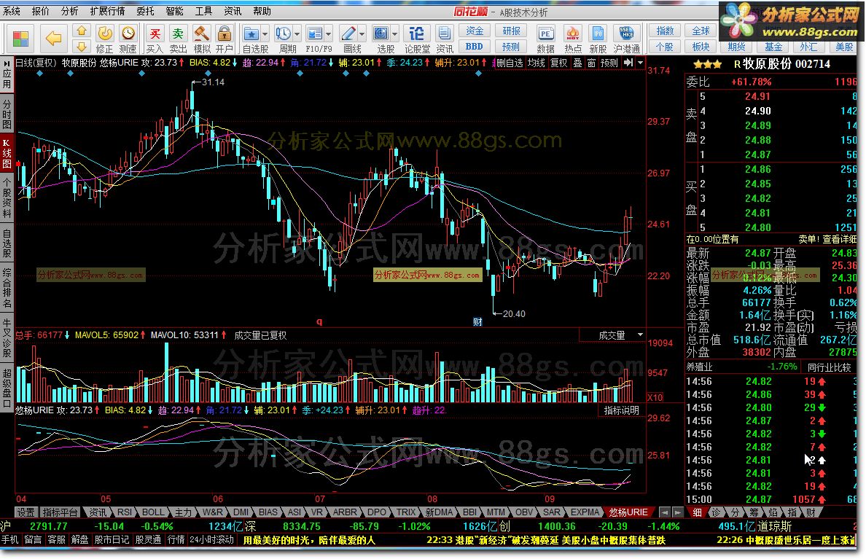Open the 修正 (correction) tool
Image resolution: width=866 pixels, height=559 pixels.
[x=104, y=39]
